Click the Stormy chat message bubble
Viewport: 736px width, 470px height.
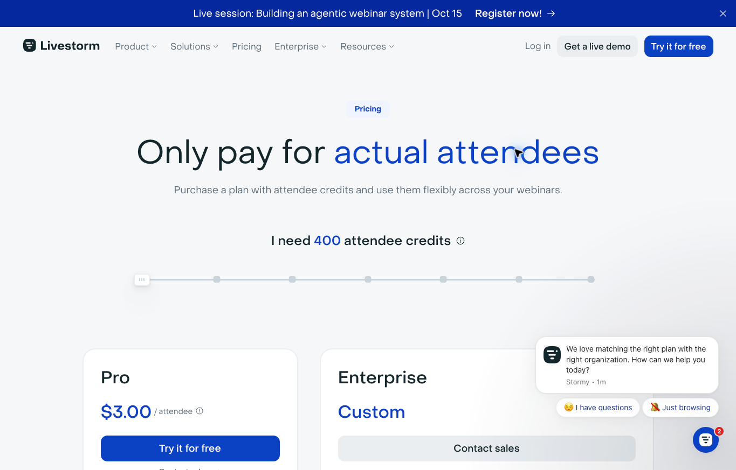pyautogui.click(x=627, y=365)
